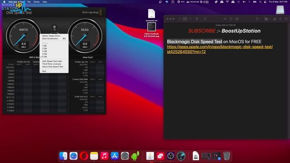290x163 pixels.
Task: Launch Opera browser from the Dock
Action: 84,156
